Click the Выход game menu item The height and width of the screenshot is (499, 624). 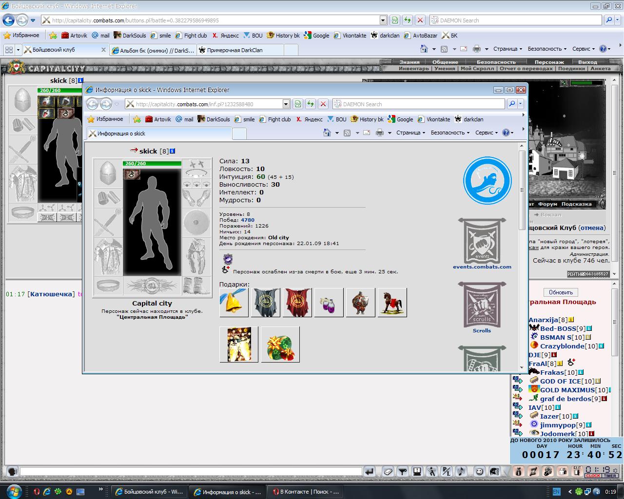click(587, 62)
